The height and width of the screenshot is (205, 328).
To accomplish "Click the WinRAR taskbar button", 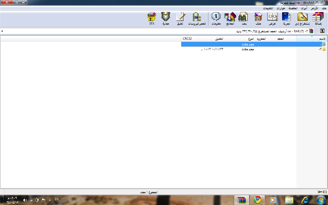I will click(242, 200).
